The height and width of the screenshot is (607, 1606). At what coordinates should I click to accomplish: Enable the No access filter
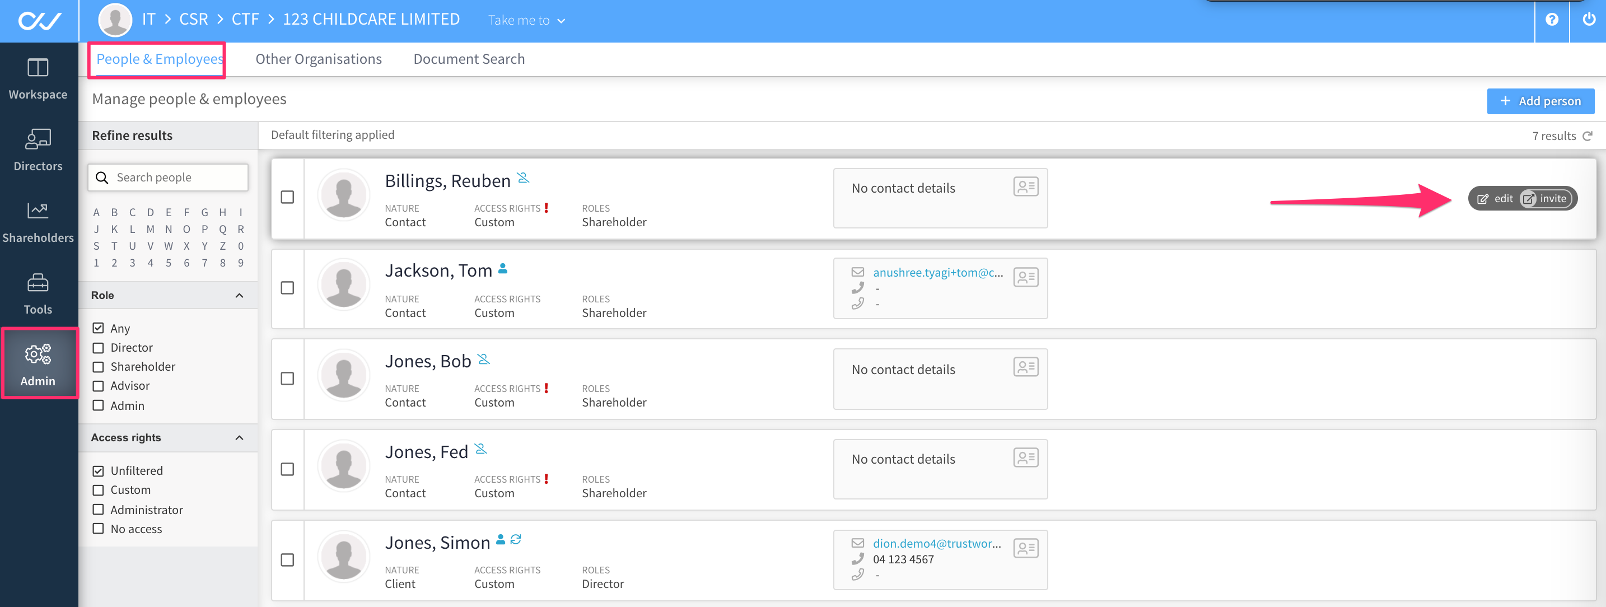(x=98, y=529)
